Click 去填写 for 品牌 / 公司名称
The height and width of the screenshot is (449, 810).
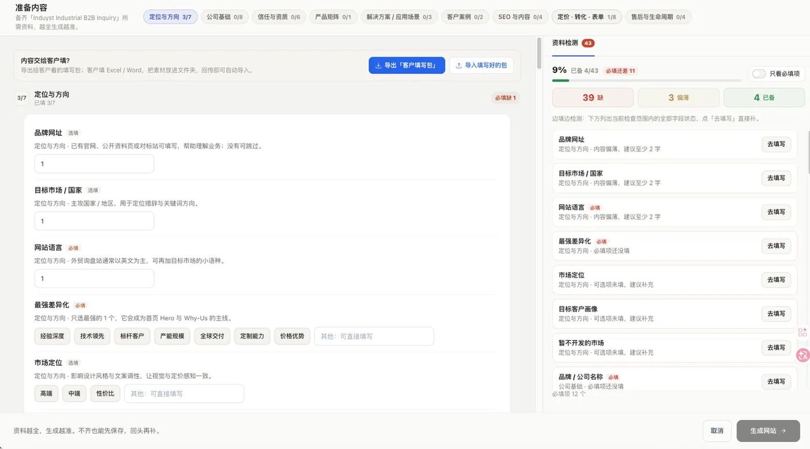[776, 381]
